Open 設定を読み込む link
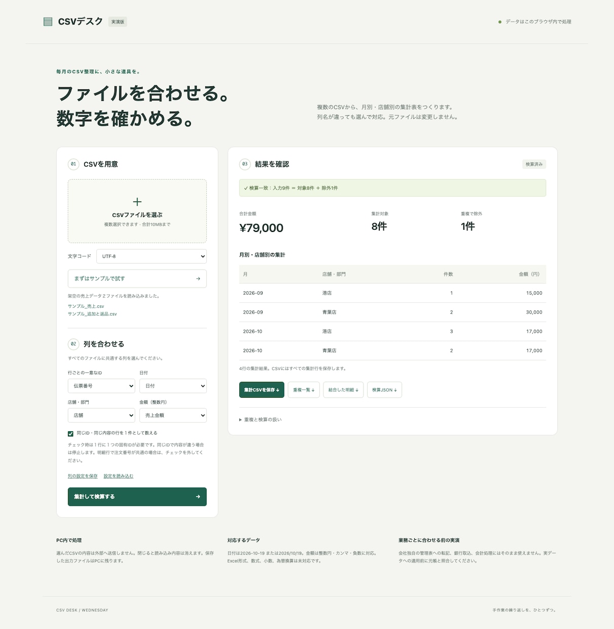Image resolution: width=614 pixels, height=629 pixels. (x=119, y=476)
